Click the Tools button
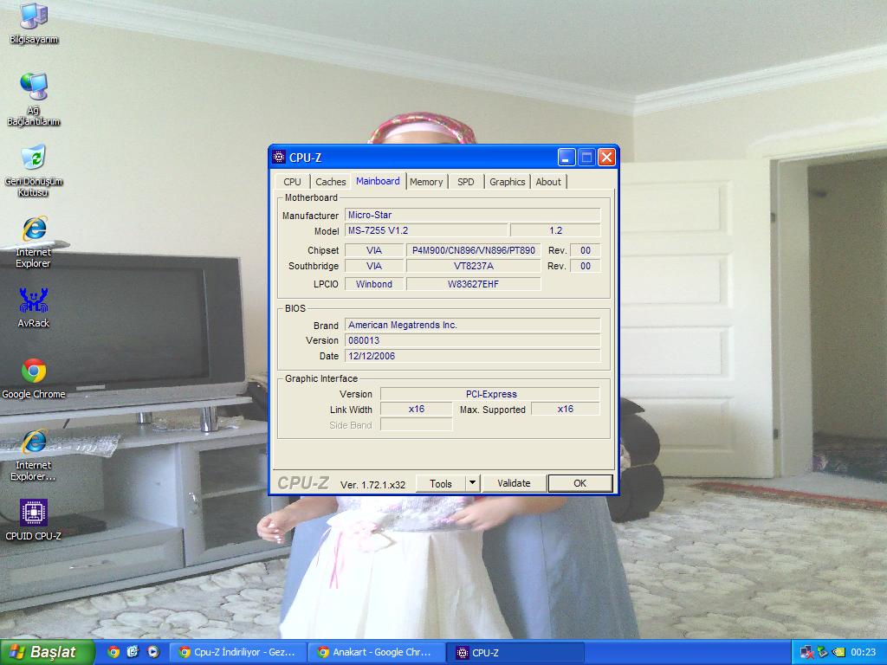The width and height of the screenshot is (887, 665). [441, 483]
